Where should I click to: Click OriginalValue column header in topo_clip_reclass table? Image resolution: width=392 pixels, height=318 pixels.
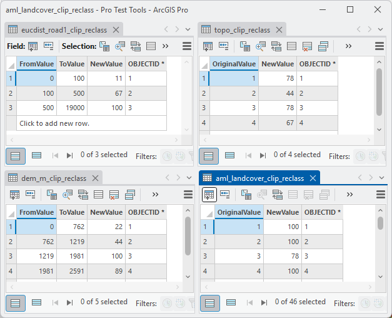234,64
